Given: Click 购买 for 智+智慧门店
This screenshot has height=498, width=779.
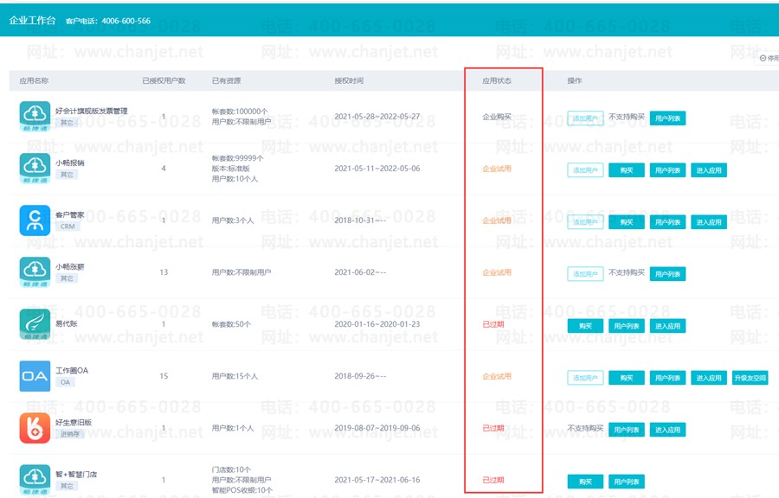Looking at the screenshot, I should tap(585, 482).
